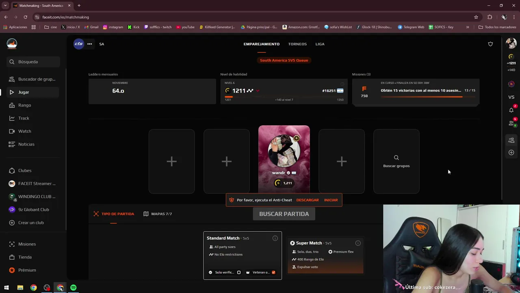Open the Rango section
The height and width of the screenshot is (293, 520).
coord(33,105)
